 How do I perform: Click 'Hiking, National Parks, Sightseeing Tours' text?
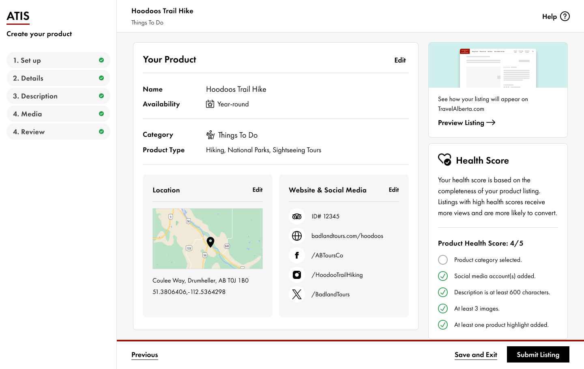264,150
